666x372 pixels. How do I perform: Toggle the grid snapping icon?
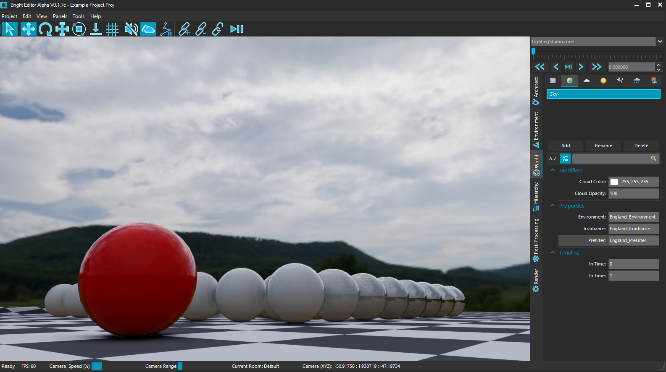pos(112,29)
